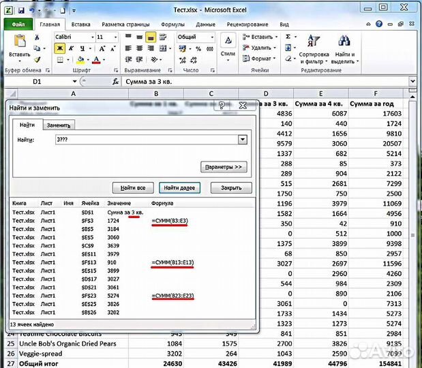Expand the Найти search history dropdown arrow
422x368 pixels.
243,139
